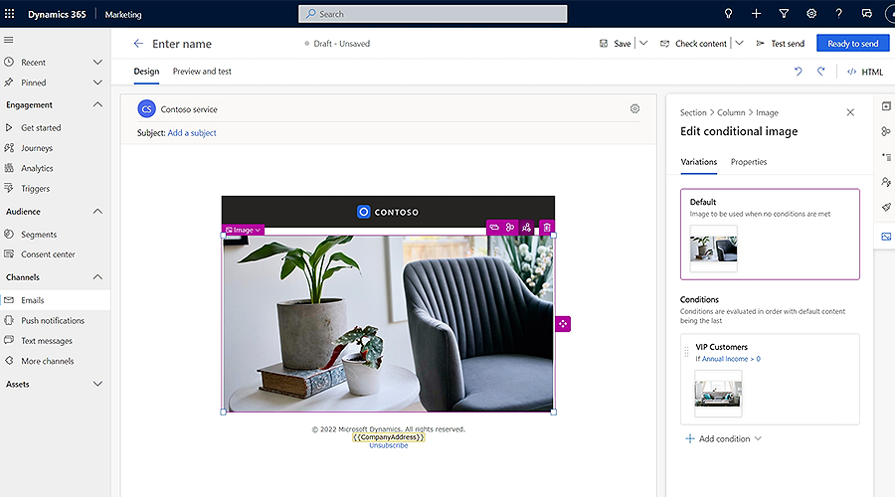Click the Save button

tap(616, 44)
